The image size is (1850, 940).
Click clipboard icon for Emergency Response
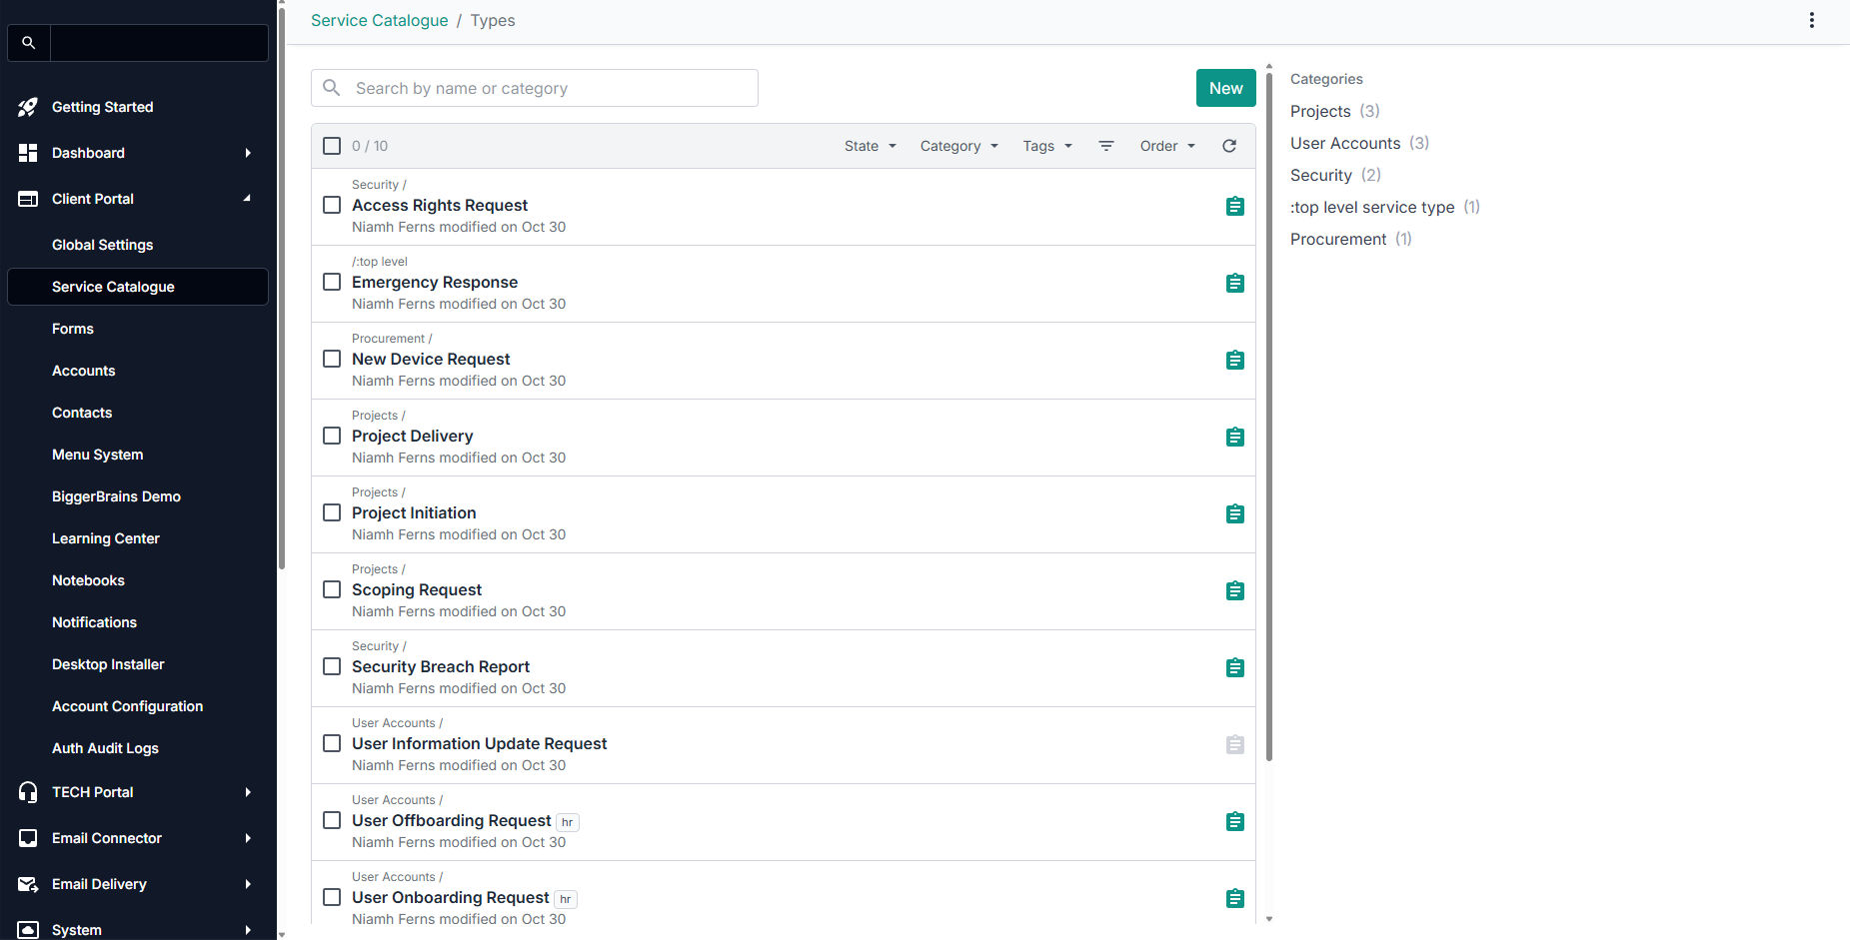click(x=1235, y=283)
